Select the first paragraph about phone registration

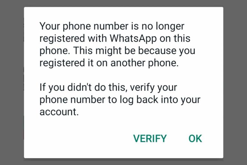coord(117,44)
